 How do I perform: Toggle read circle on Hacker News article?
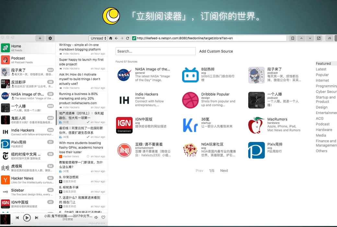tap(88, 156)
